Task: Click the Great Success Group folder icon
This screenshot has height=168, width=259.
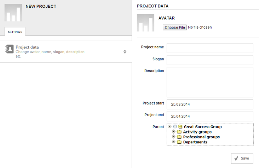Action: 180,127
